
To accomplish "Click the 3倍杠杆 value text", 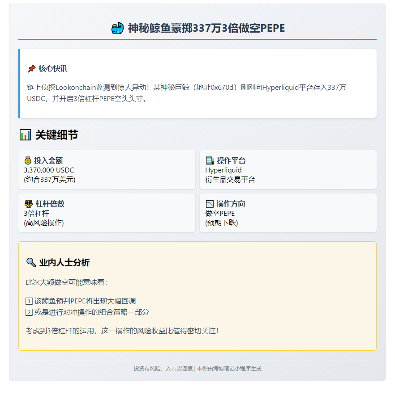I will click(36, 214).
